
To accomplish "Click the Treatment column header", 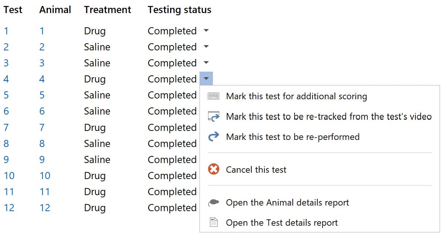I will (x=107, y=10).
